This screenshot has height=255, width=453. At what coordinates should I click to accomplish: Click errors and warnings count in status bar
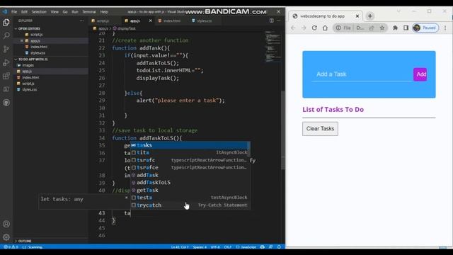click(11, 247)
